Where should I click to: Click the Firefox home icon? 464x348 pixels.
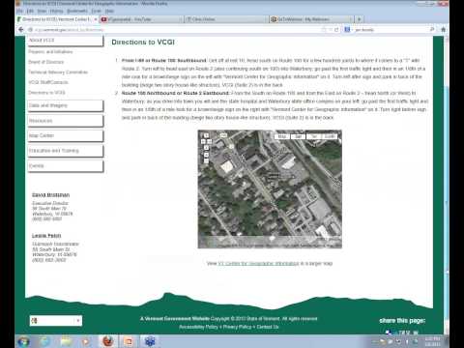(444, 30)
